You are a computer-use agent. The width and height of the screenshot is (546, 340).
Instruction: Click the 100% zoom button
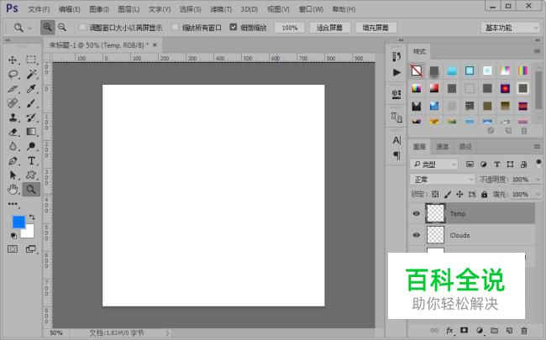click(x=290, y=28)
